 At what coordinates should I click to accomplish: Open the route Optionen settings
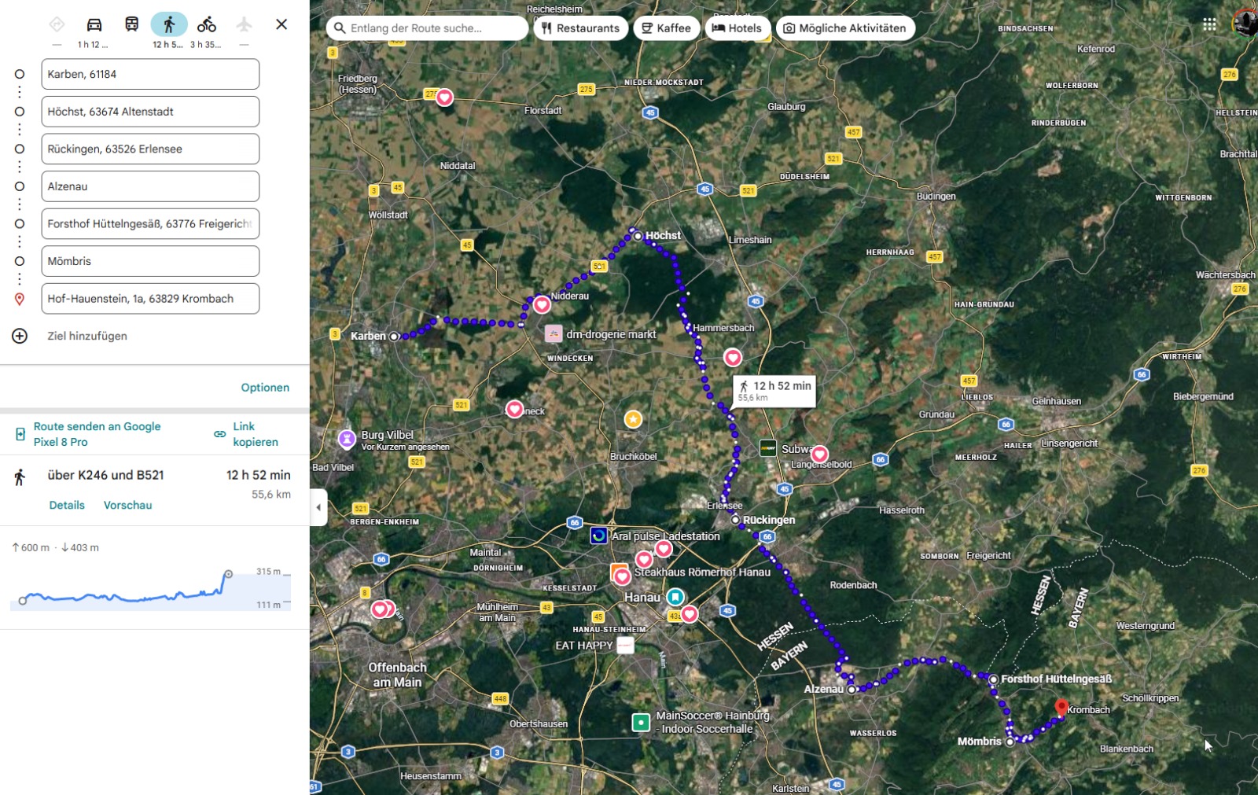click(x=265, y=388)
